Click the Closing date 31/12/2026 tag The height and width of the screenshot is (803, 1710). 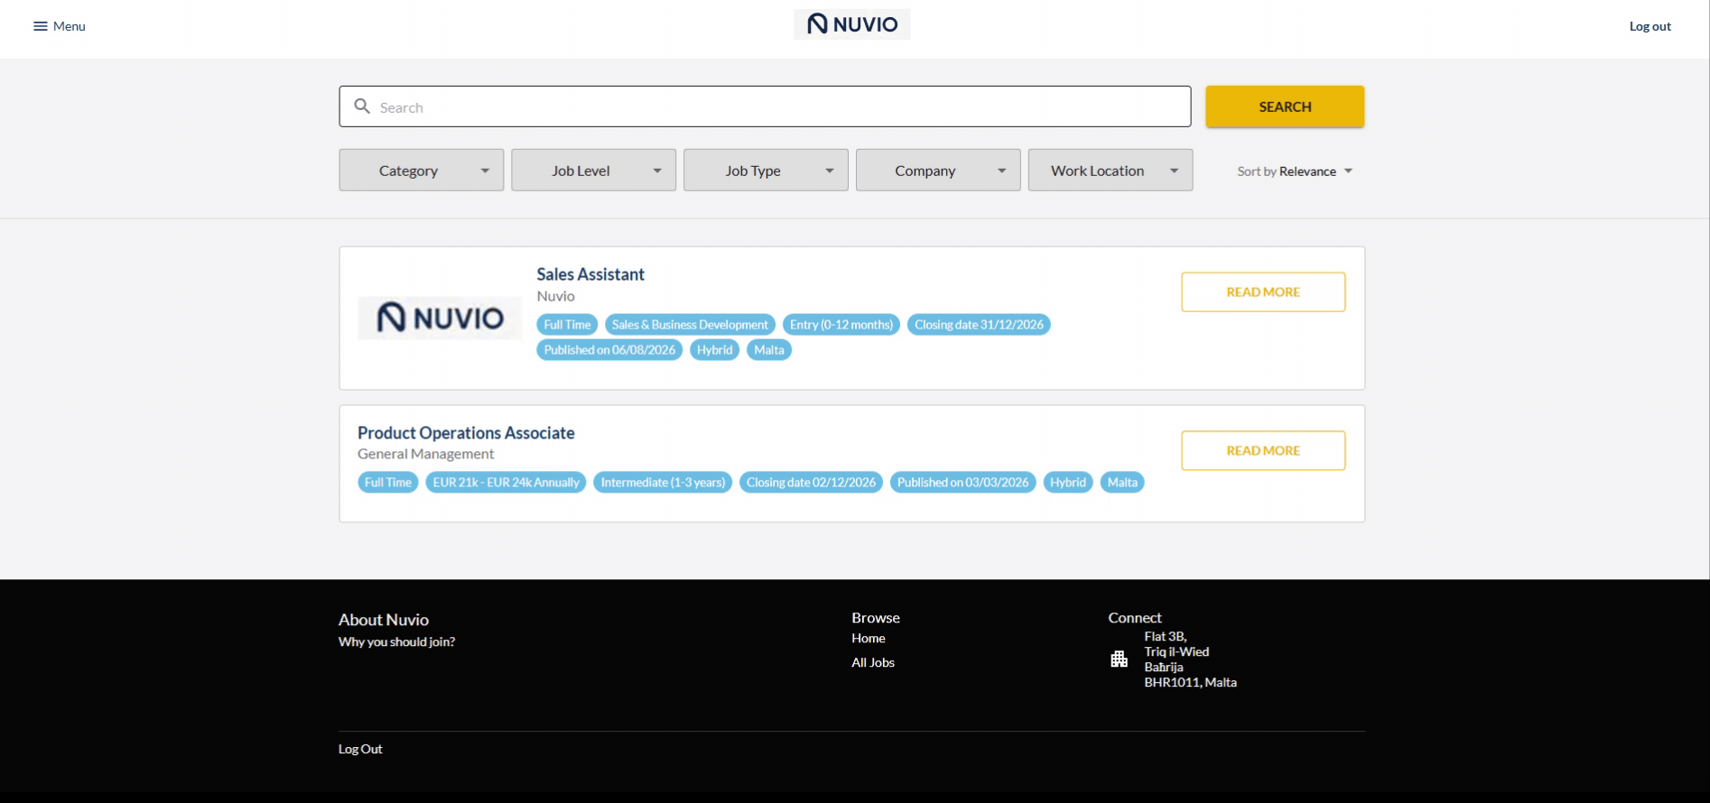pyautogui.click(x=979, y=325)
